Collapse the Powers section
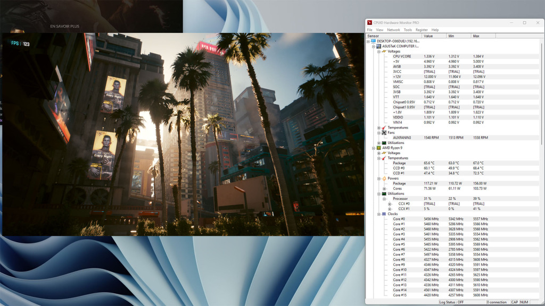This screenshot has height=306, width=545. [379, 178]
